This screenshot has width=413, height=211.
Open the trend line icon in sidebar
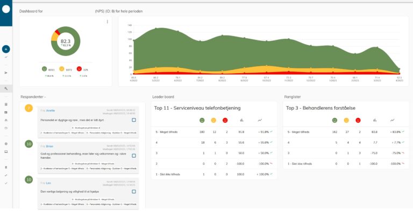click(6, 57)
